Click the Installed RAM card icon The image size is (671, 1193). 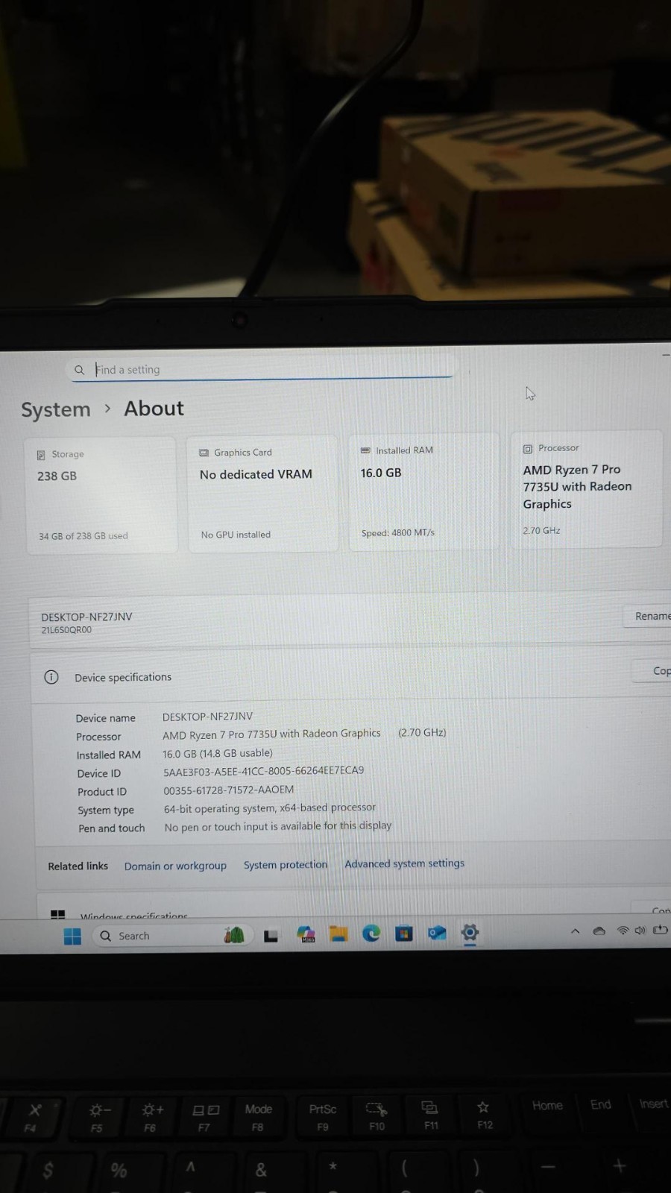tap(365, 450)
